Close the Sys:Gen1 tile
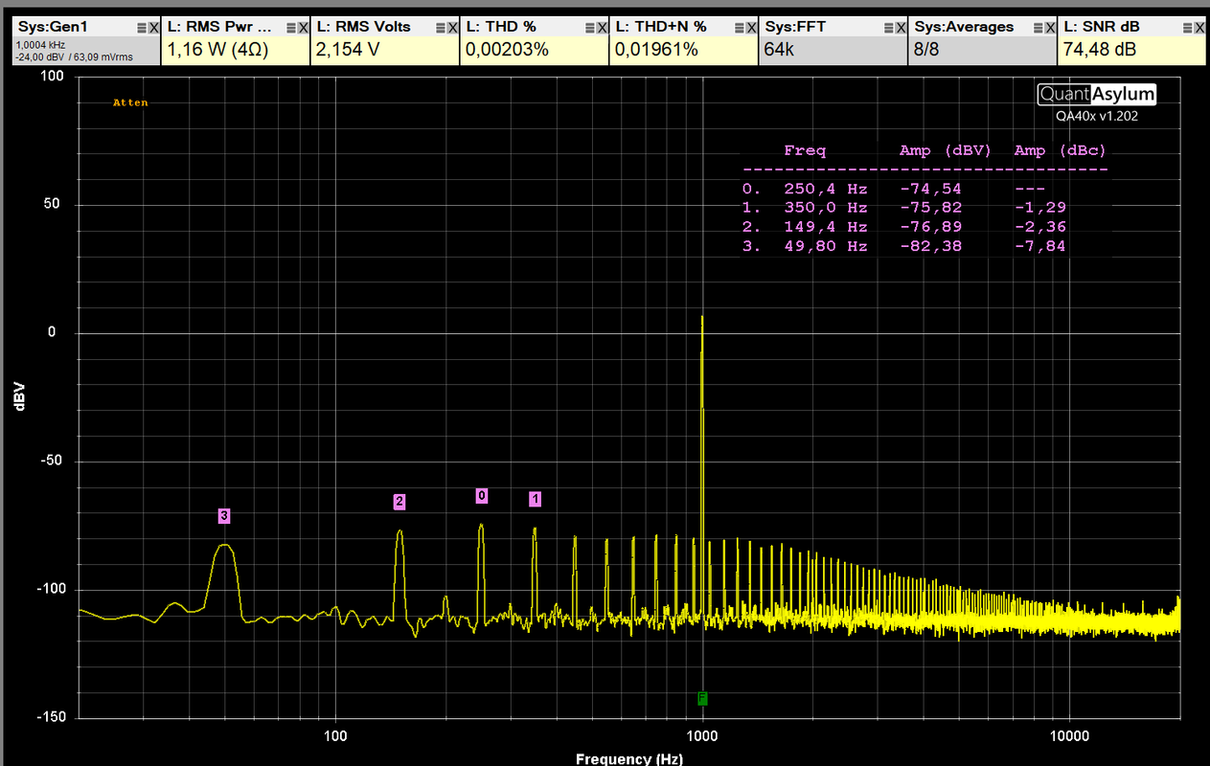This screenshot has height=766, width=1210. point(153,28)
